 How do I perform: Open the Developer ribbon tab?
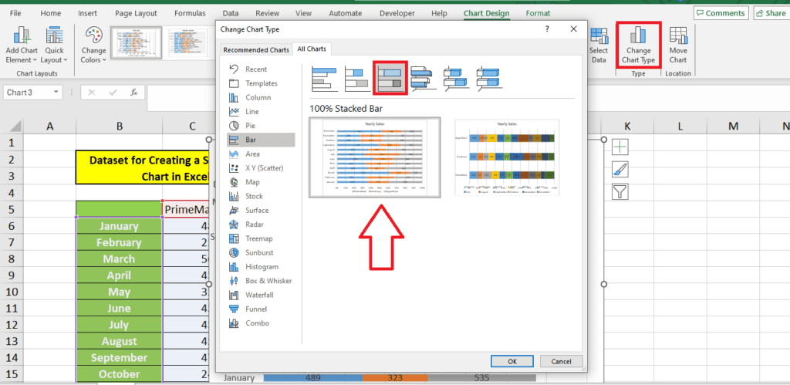click(397, 14)
